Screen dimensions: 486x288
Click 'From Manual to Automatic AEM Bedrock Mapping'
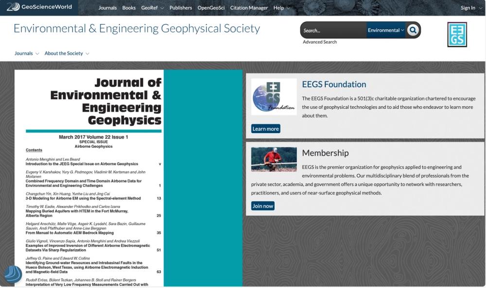click(x=69, y=233)
